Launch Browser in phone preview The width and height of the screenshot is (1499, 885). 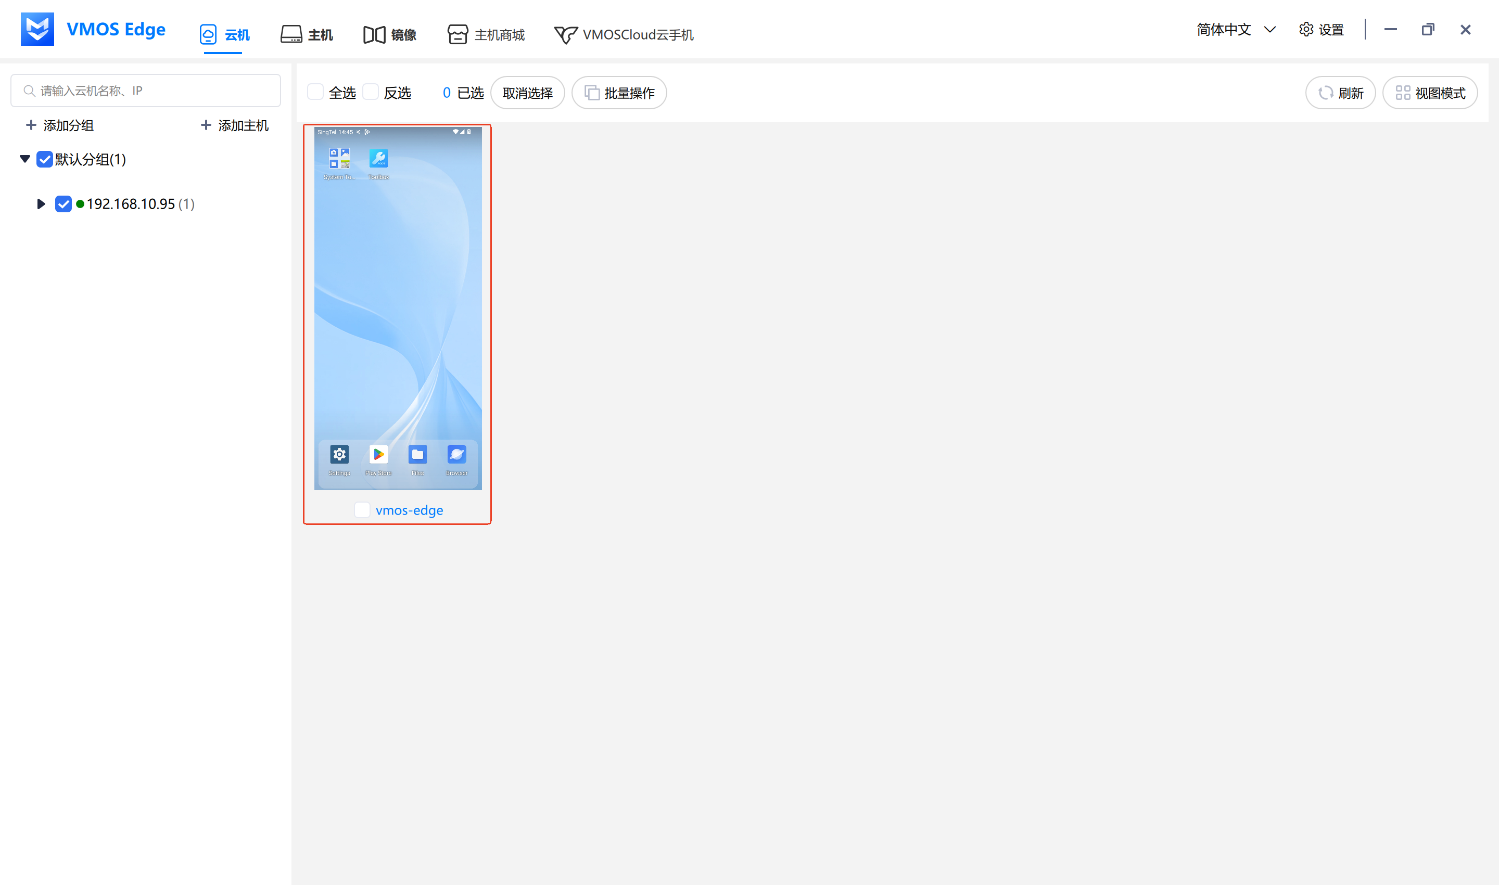tap(456, 455)
